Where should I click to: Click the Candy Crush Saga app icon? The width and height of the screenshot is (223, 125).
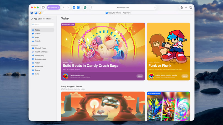(x=66, y=76)
